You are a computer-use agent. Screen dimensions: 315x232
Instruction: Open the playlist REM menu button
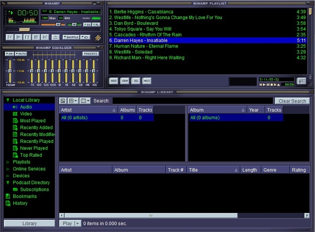tap(125, 81)
